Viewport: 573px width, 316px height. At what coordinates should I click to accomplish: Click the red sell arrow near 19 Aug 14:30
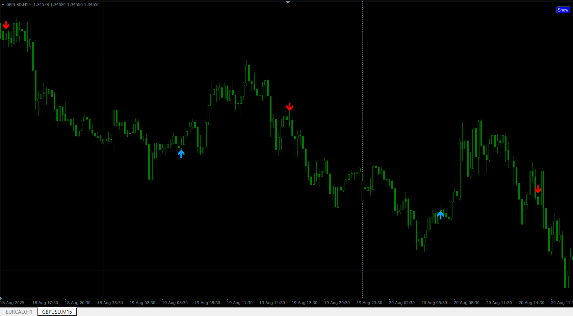[289, 107]
